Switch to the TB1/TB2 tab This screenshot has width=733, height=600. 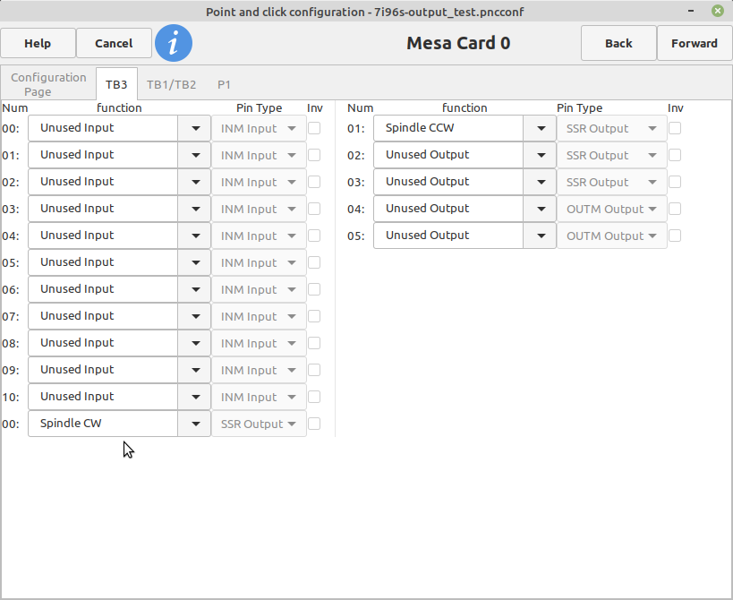coord(171,85)
